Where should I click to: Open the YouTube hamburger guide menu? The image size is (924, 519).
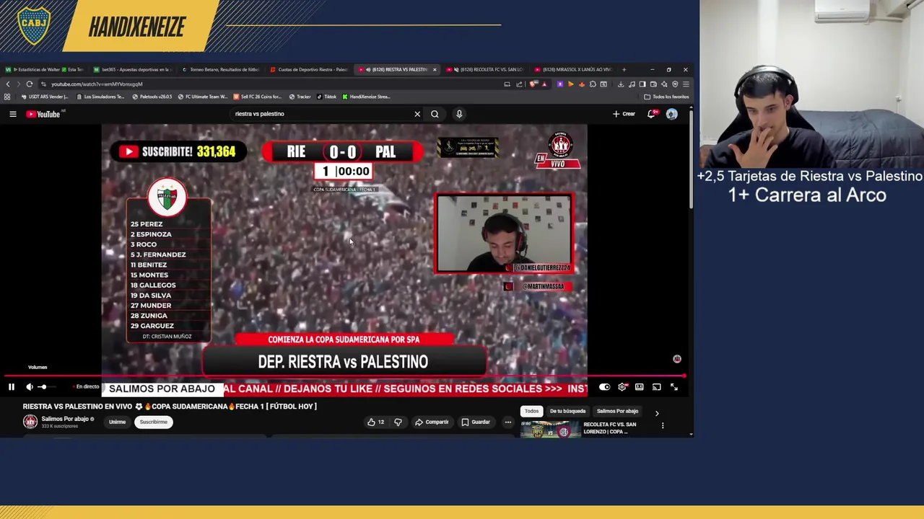(x=12, y=114)
